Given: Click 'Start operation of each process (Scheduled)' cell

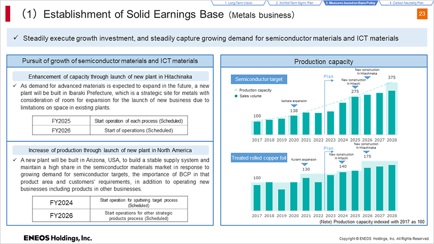Looking at the screenshot, I should 139,121.
